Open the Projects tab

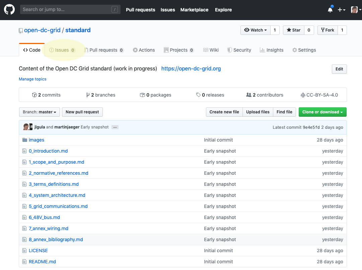pyautogui.click(x=179, y=50)
